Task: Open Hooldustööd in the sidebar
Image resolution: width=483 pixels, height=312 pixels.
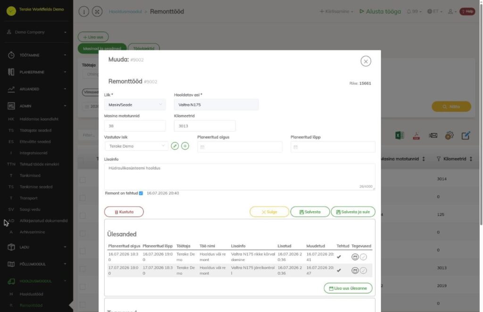Action: click(31, 294)
